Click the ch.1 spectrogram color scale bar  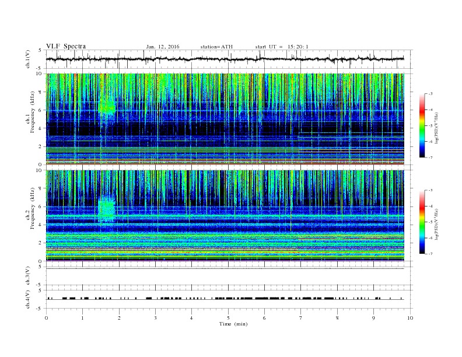tap(422, 125)
